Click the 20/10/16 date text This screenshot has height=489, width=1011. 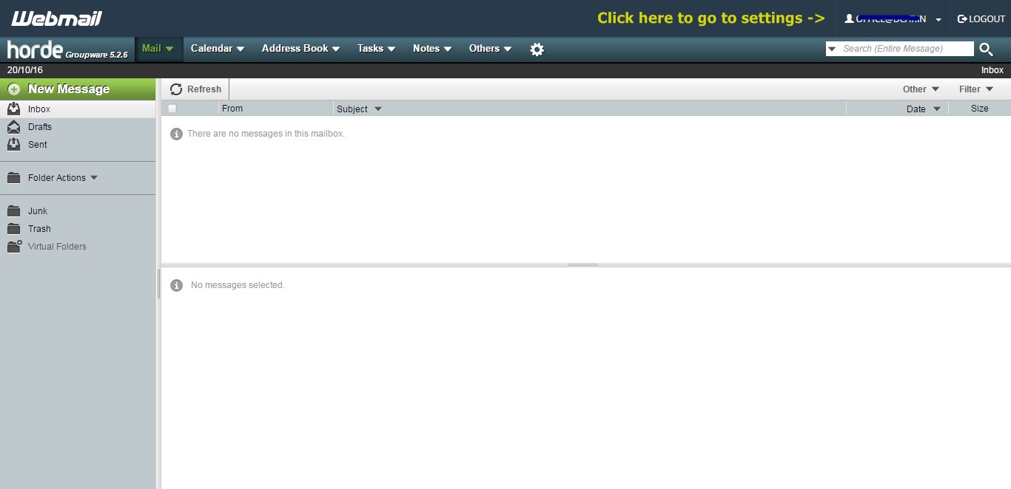tap(25, 70)
